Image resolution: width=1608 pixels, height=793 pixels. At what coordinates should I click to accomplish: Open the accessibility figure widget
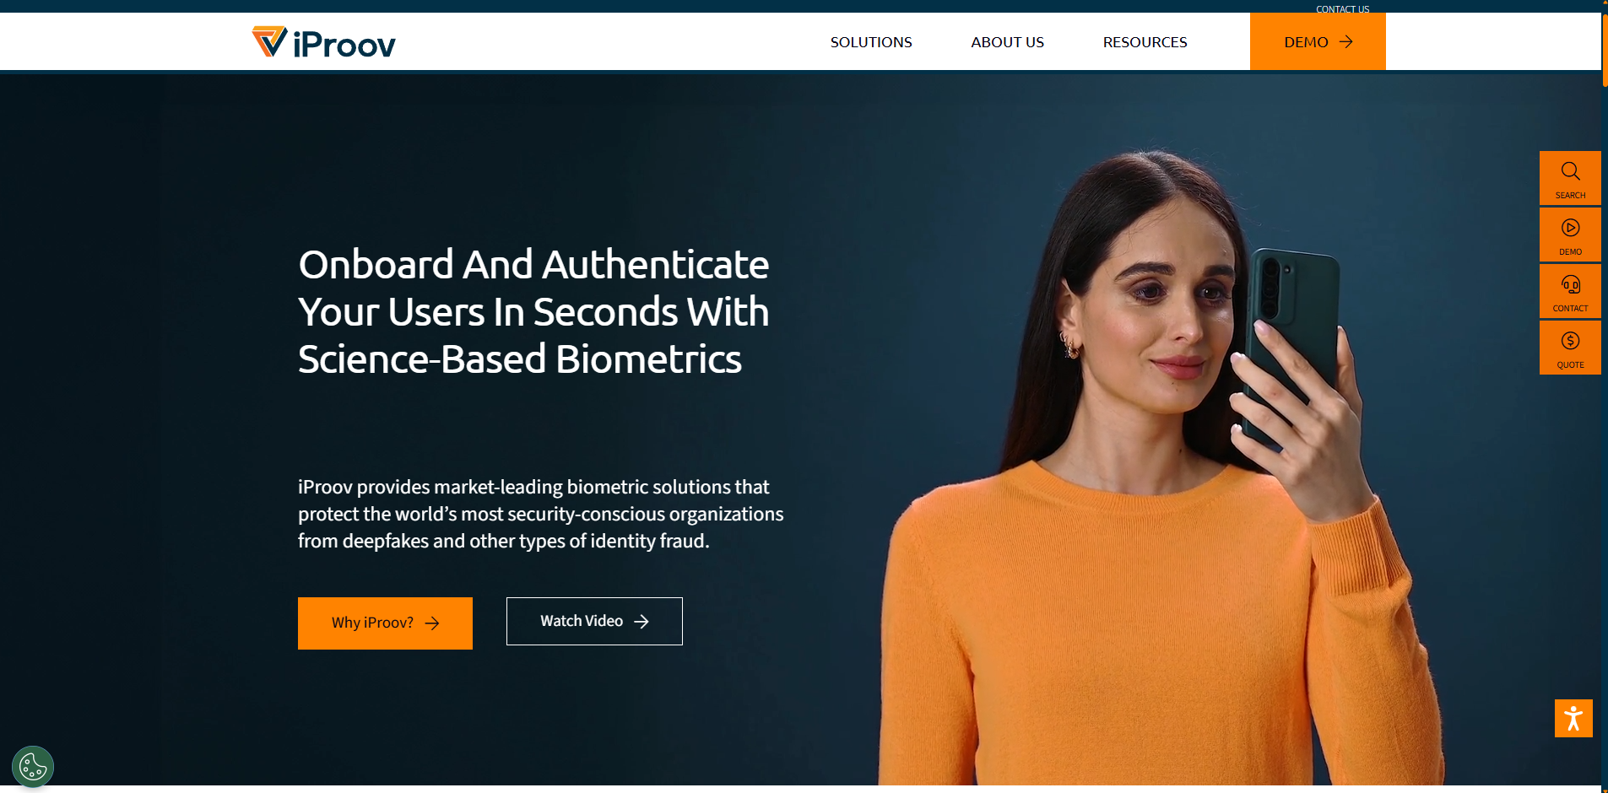click(x=1573, y=718)
